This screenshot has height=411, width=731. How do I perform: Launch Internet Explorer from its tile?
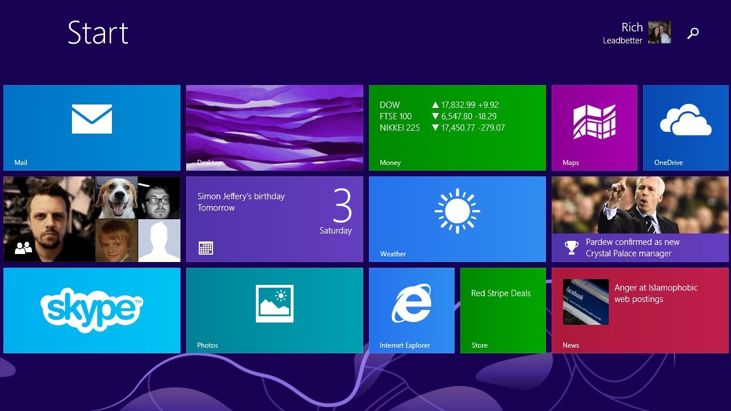tap(411, 304)
